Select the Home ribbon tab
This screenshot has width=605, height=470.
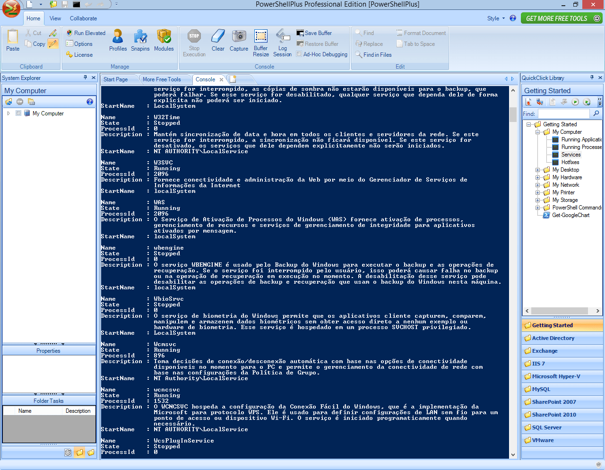[33, 18]
